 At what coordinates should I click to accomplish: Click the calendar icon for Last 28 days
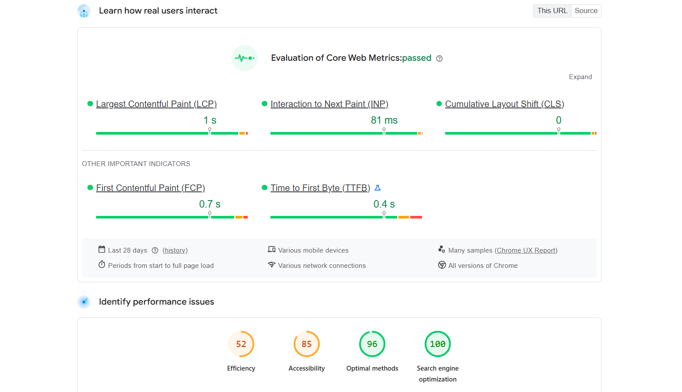point(102,250)
